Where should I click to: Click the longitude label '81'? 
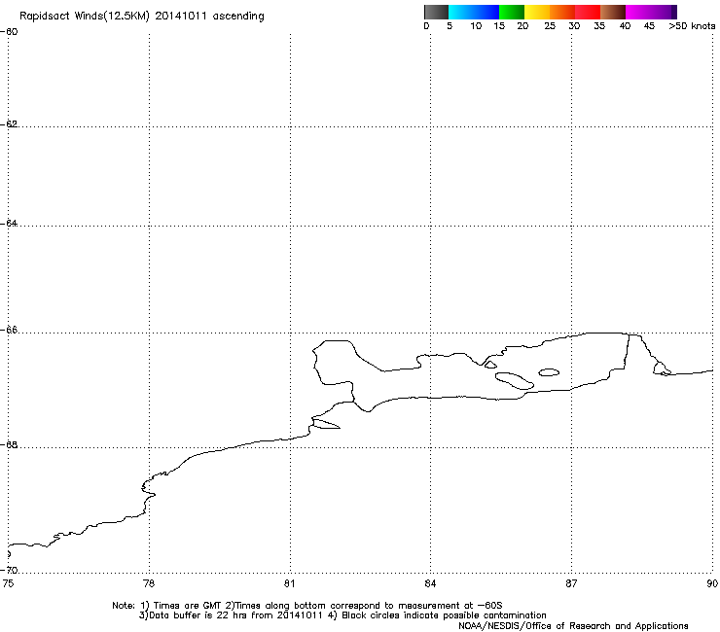(289, 583)
